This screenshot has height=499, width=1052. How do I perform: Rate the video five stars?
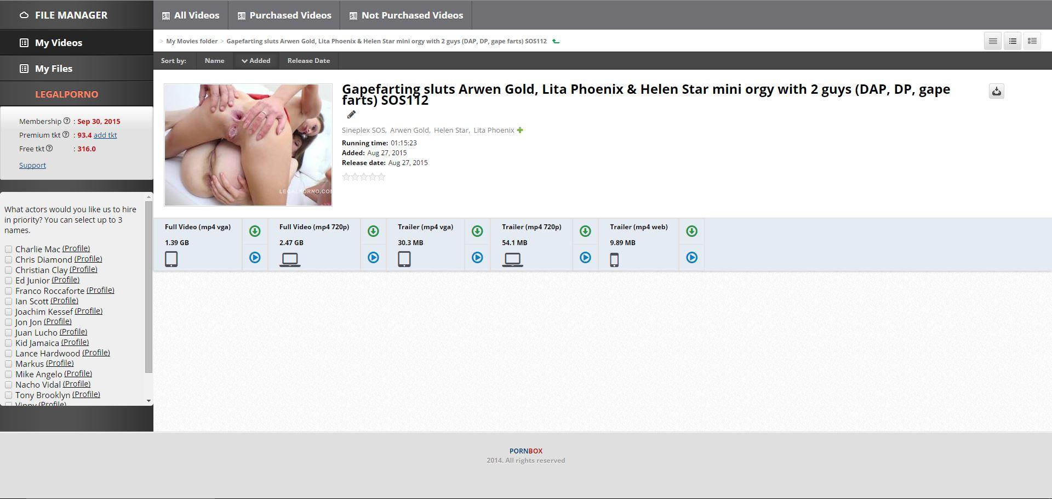pyautogui.click(x=382, y=177)
